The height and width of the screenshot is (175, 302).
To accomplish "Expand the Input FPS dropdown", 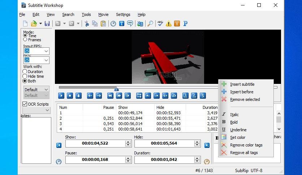I will point(46,51).
